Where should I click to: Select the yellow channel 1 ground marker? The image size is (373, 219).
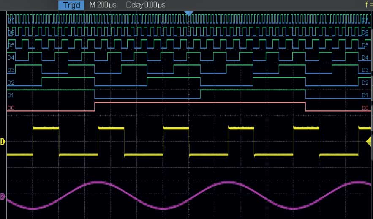coord(3,142)
